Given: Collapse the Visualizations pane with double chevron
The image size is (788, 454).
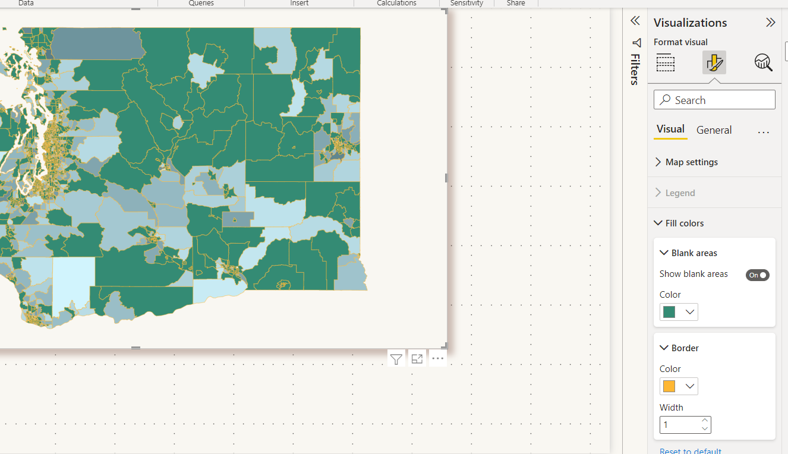Looking at the screenshot, I should coord(771,23).
